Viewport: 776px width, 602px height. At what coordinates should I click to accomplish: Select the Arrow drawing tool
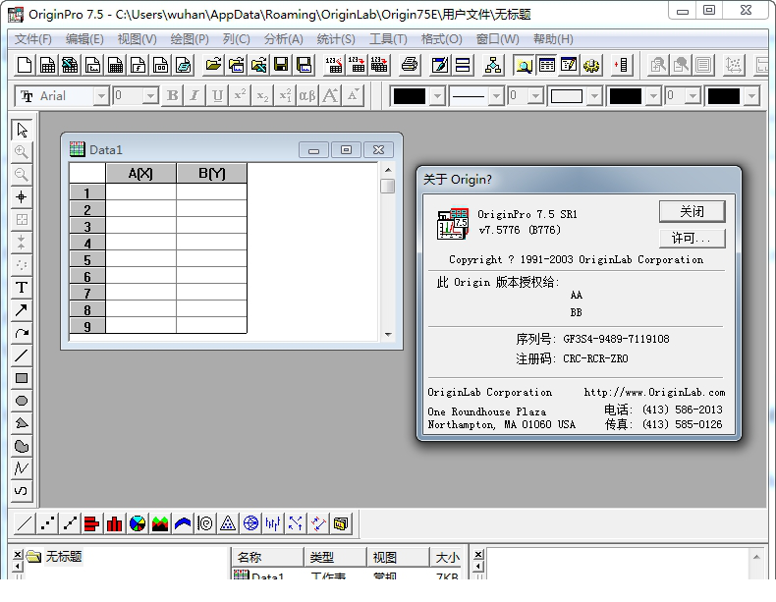click(22, 310)
